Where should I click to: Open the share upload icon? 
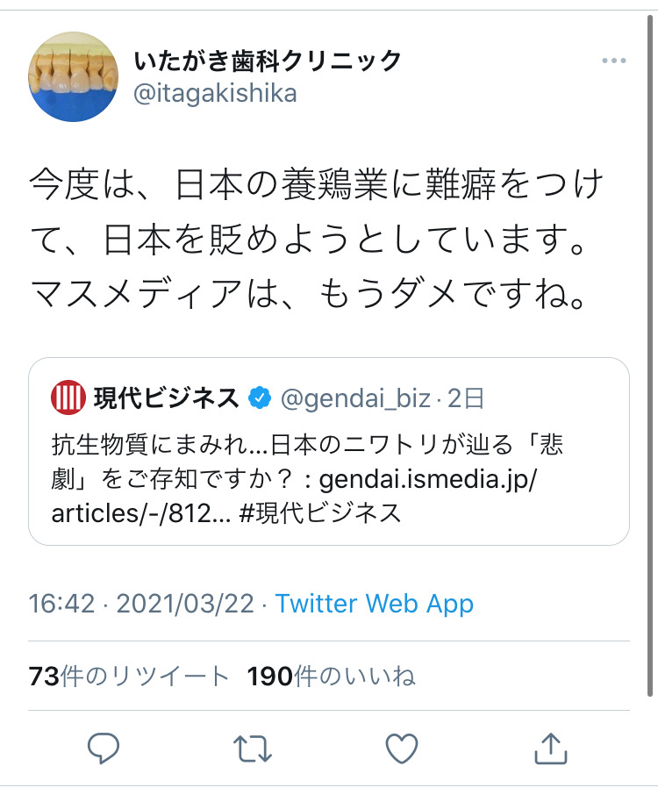549,748
